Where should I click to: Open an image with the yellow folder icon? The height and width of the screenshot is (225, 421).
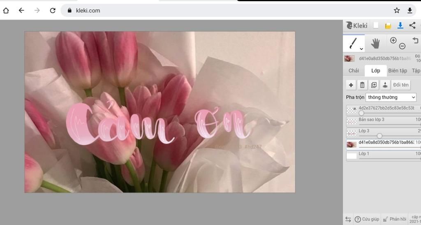pyautogui.click(x=388, y=26)
